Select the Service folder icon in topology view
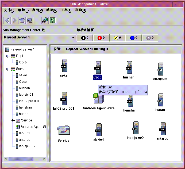 (63, 130)
